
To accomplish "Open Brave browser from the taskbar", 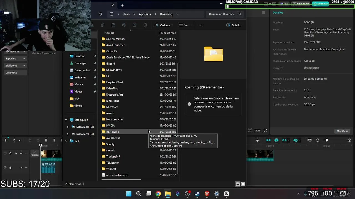I will (207, 194).
